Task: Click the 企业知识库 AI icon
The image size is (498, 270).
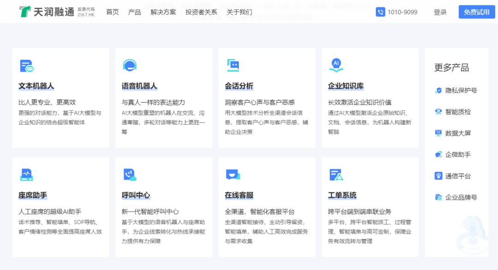Action: point(336,65)
